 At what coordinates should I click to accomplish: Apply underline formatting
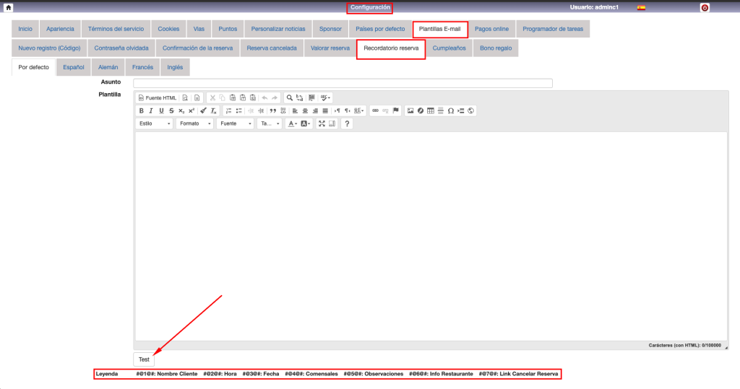point(161,110)
